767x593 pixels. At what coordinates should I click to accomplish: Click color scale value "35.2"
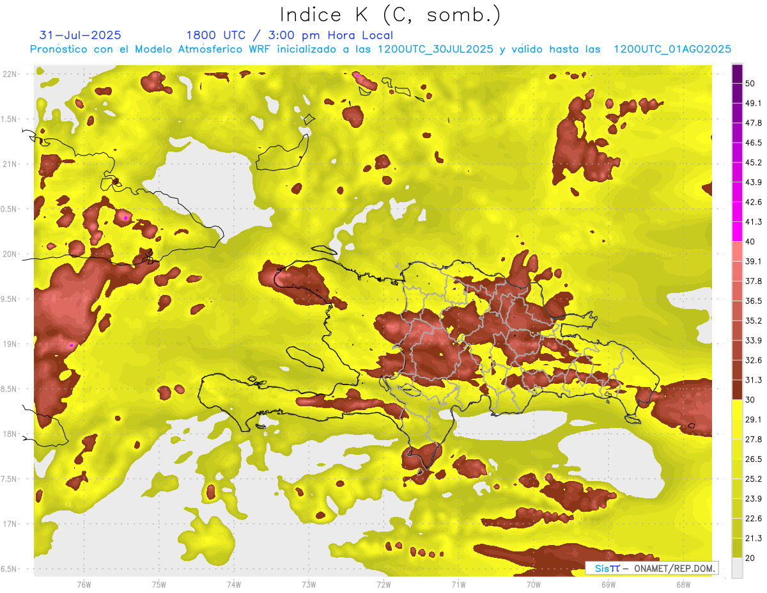pos(753,320)
